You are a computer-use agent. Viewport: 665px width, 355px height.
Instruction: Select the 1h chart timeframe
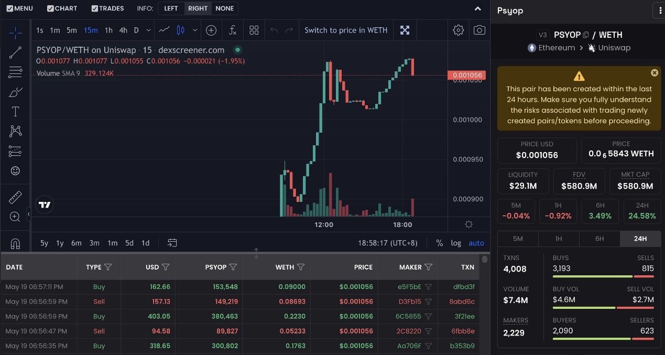[108, 30]
